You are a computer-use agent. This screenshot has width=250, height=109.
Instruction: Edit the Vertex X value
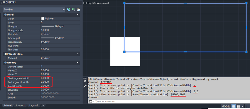(60, 70)
